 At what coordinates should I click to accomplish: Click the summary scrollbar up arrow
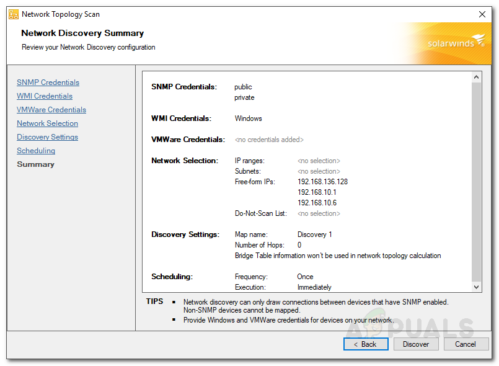[476, 77]
